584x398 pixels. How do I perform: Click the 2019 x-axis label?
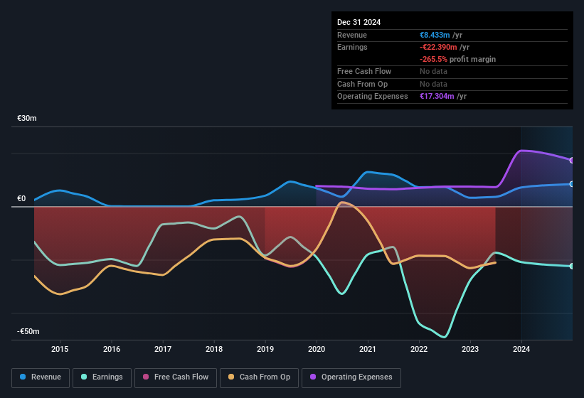click(265, 349)
